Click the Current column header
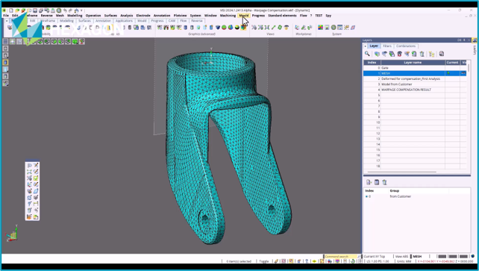The width and height of the screenshot is (479, 271). [x=452, y=62]
